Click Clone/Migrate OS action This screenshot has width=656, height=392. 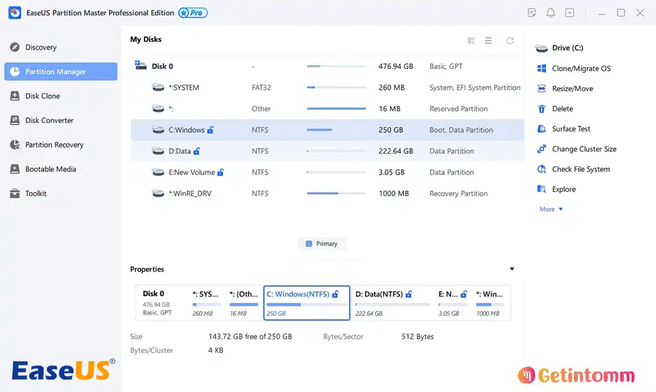(x=574, y=68)
